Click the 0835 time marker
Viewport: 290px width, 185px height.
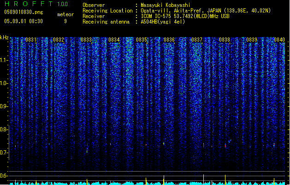pos(142,40)
